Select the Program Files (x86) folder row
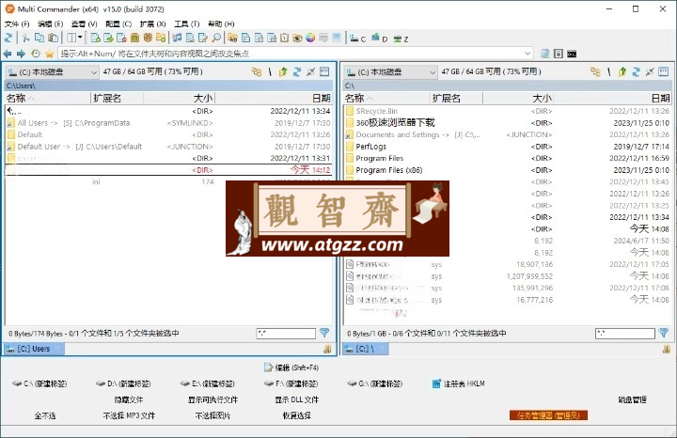The image size is (677, 438). (508, 170)
